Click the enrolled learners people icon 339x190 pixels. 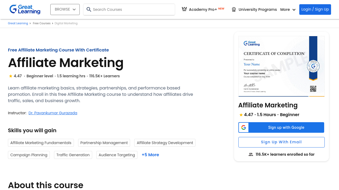tap(251, 155)
